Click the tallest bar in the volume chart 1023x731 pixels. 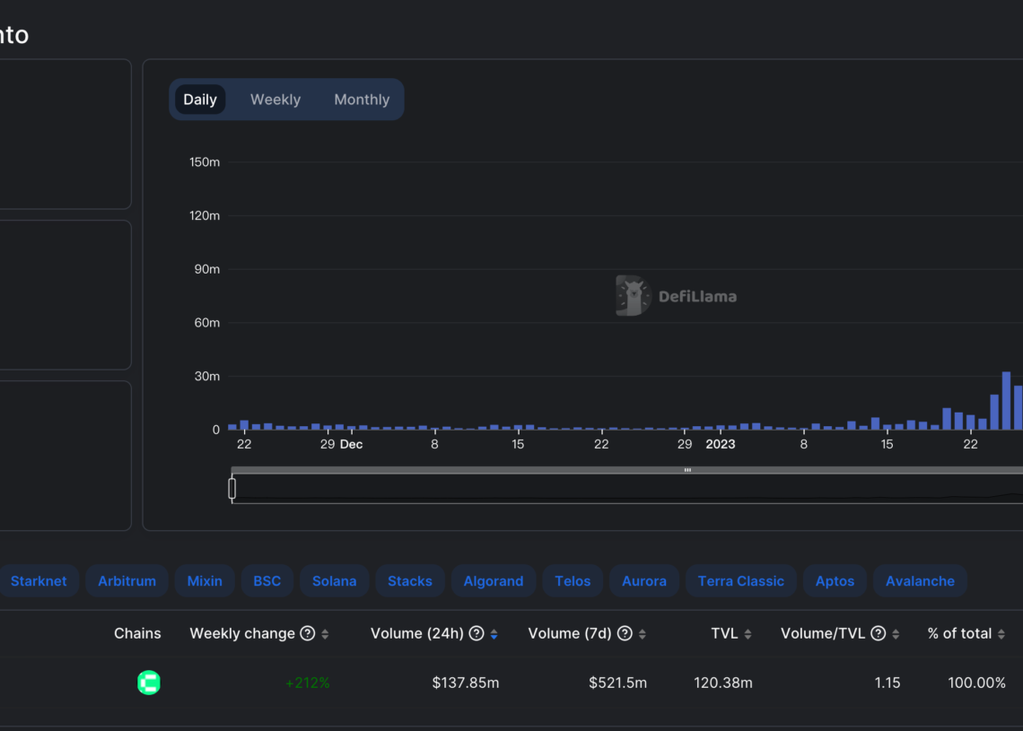tap(1006, 401)
